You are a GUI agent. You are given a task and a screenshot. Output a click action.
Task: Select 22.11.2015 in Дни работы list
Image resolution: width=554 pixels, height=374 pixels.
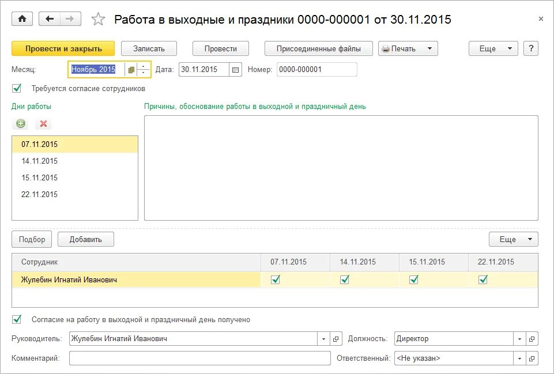pyautogui.click(x=75, y=194)
